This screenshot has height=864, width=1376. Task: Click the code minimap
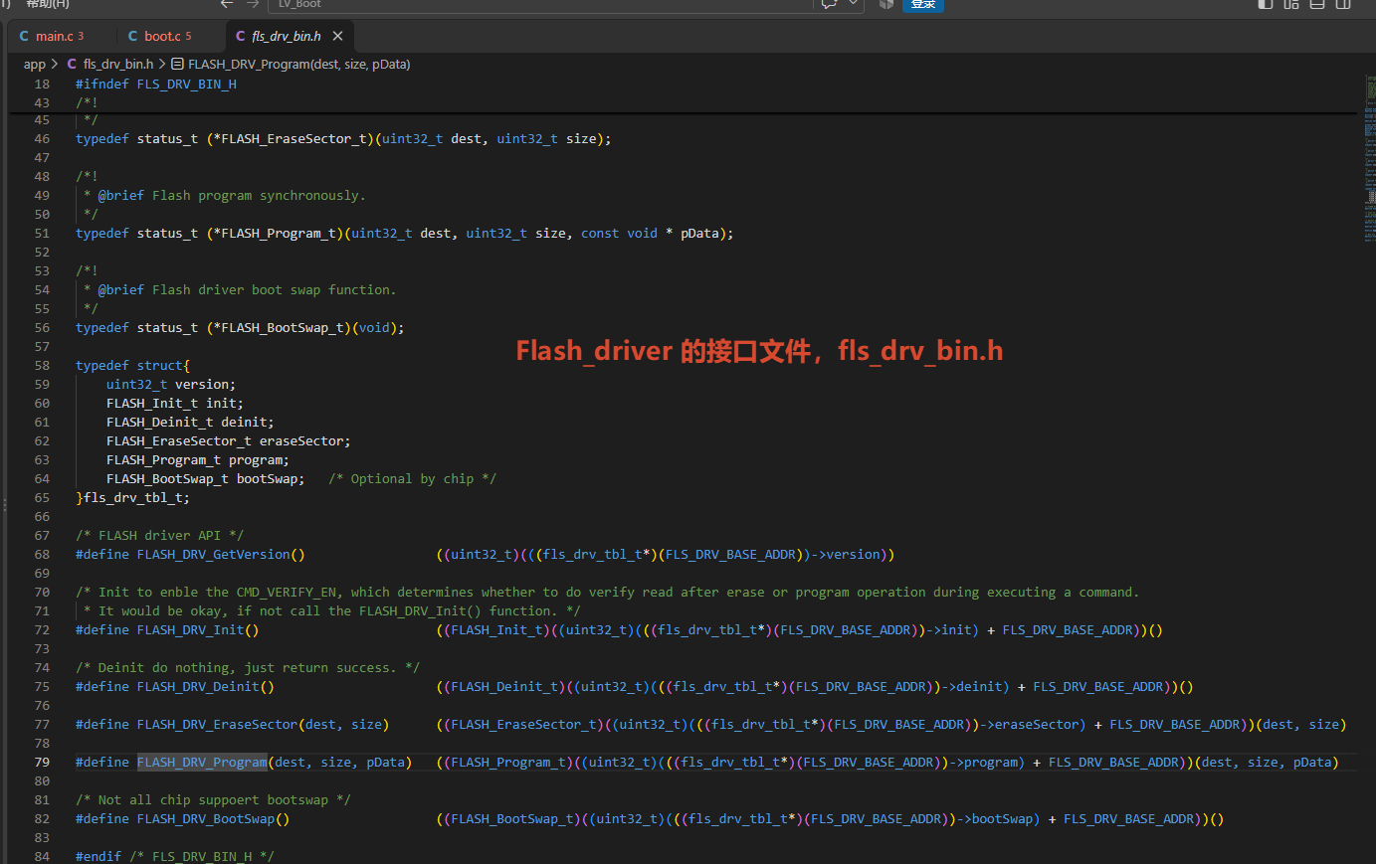tap(1370, 159)
